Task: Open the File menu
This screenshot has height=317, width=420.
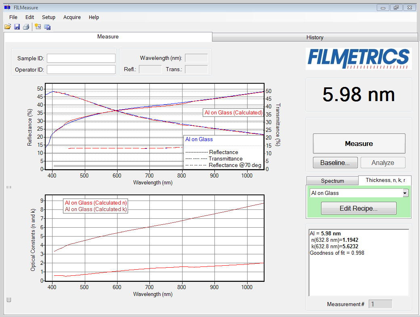Action: [x=13, y=17]
